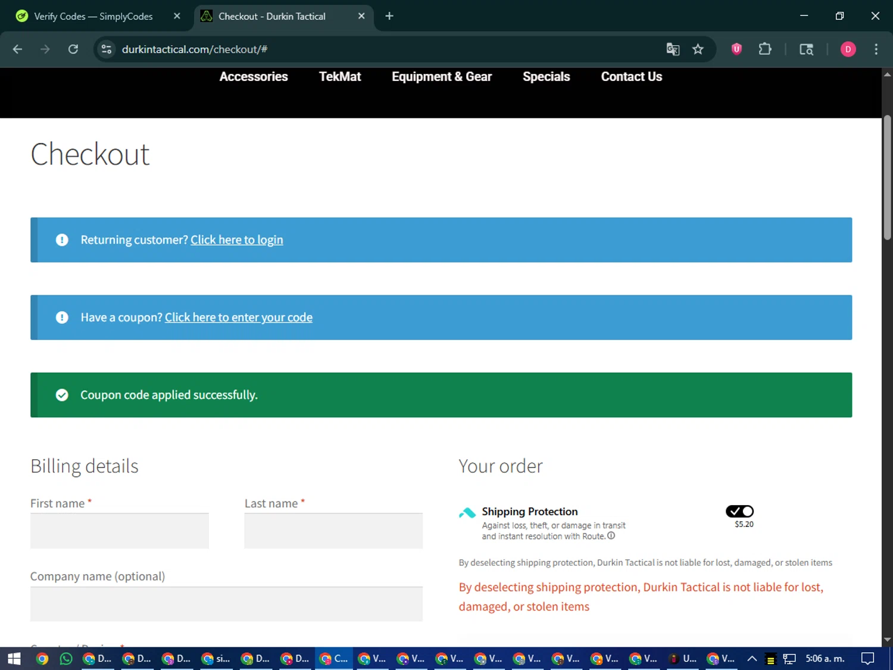Viewport: 893px width, 670px height.
Task: Open the Extensions puzzle menu
Action: [765, 49]
